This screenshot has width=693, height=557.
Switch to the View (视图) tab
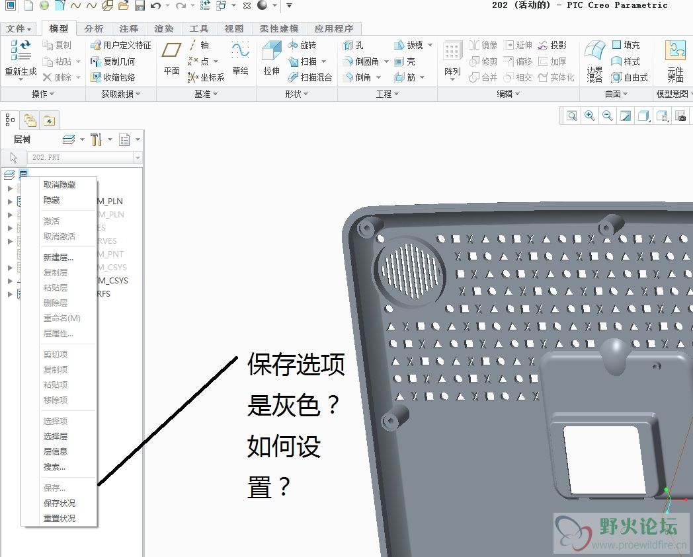pyautogui.click(x=234, y=28)
